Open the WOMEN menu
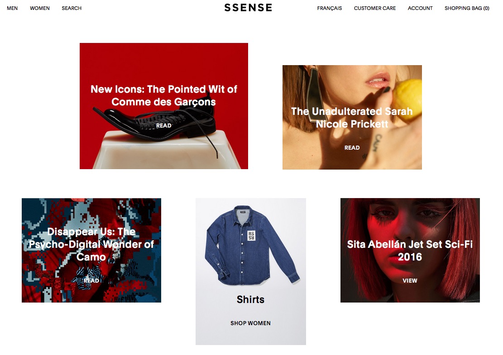The image size is (503, 355). (40, 8)
